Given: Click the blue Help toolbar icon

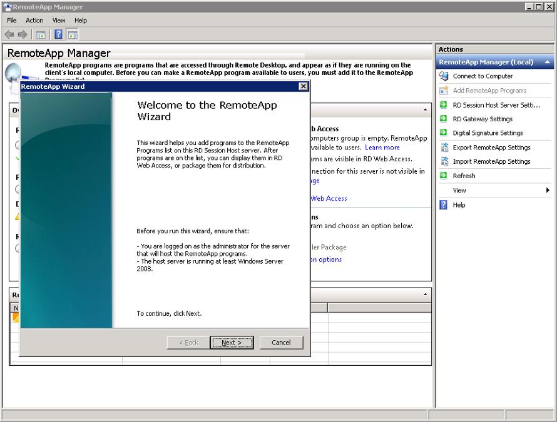Looking at the screenshot, I should point(58,34).
